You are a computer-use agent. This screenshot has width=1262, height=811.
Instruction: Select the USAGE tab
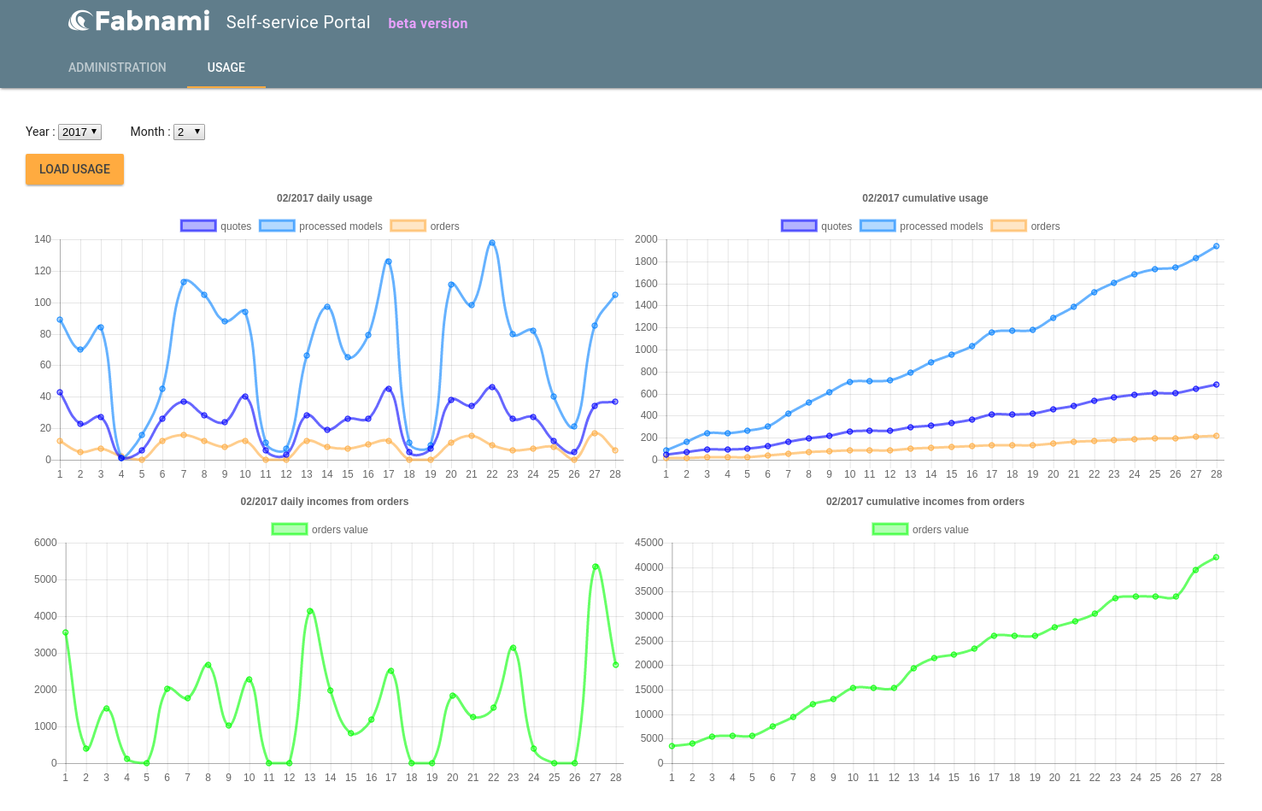point(226,68)
